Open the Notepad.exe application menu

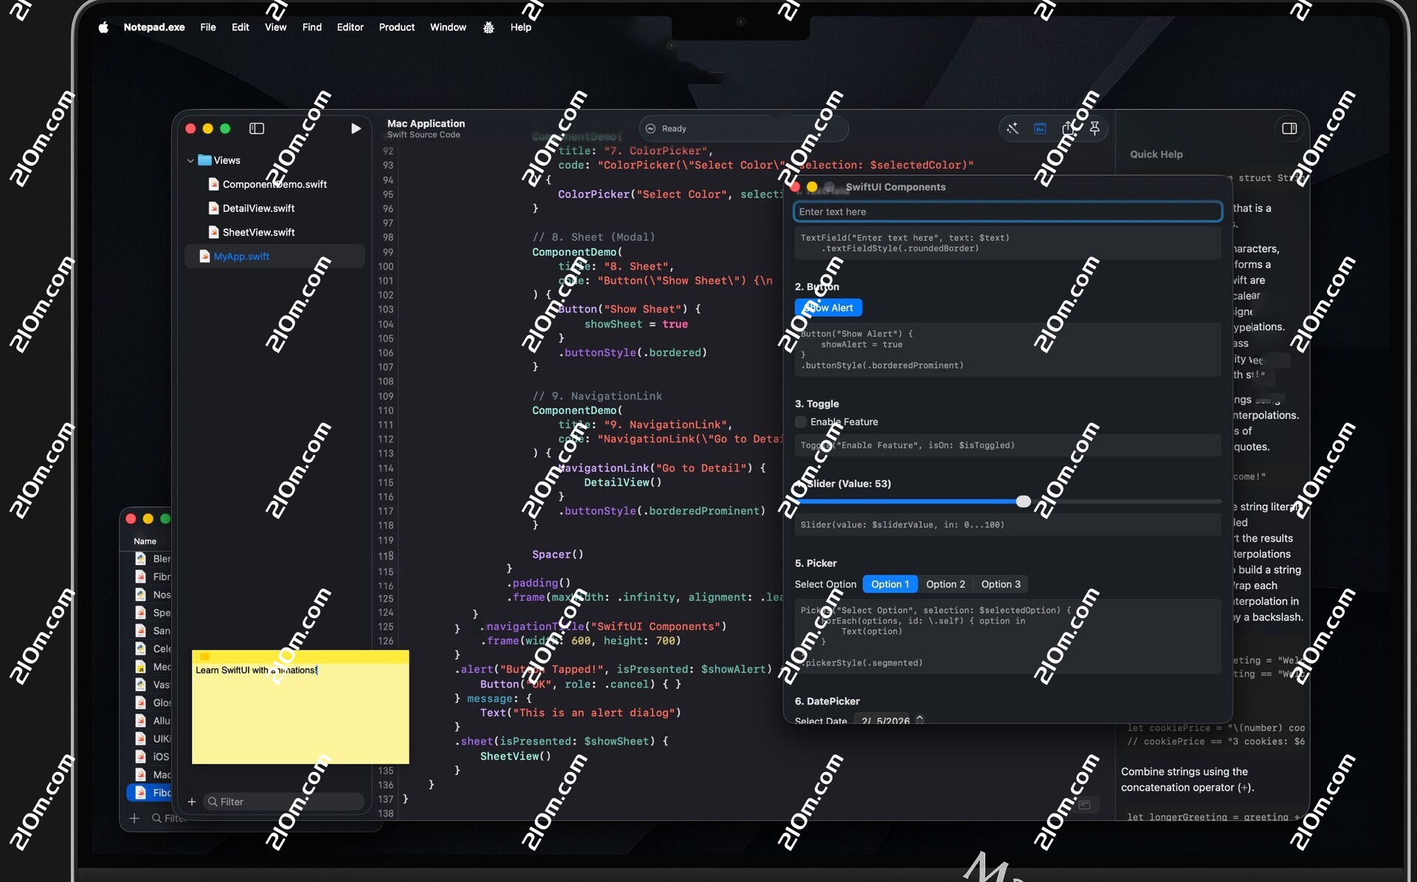point(154,27)
